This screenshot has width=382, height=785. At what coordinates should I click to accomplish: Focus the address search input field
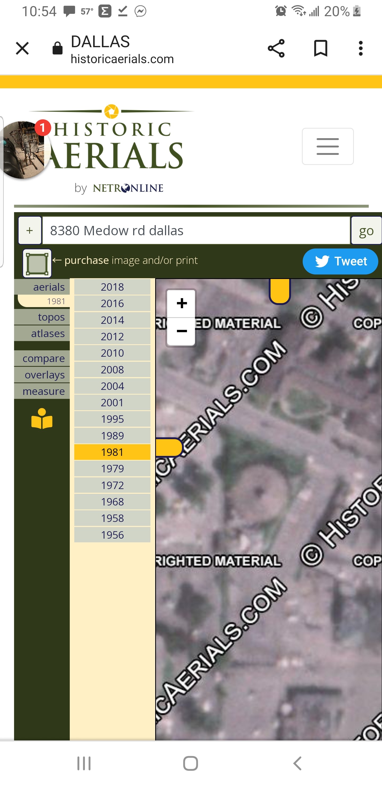click(x=196, y=230)
